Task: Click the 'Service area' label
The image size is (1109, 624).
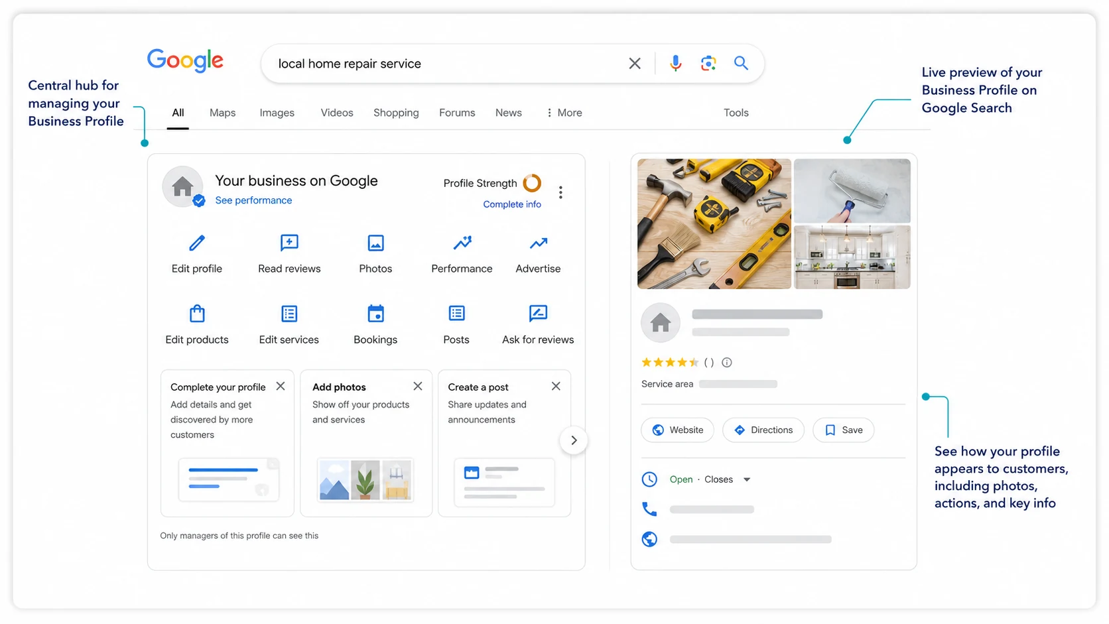Action: pyautogui.click(x=667, y=384)
